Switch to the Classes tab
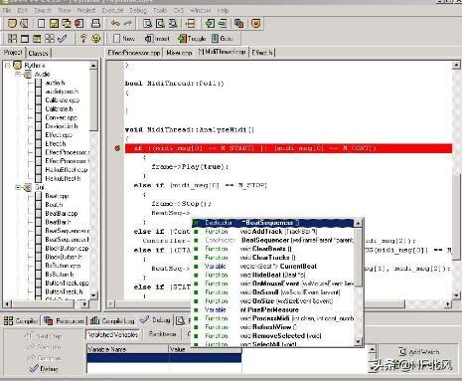 click(38, 53)
